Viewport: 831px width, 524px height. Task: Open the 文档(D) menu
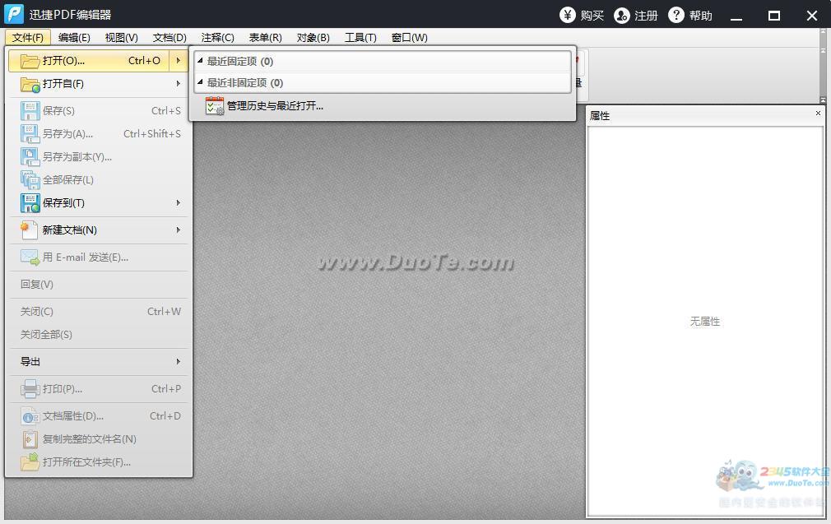coord(169,38)
